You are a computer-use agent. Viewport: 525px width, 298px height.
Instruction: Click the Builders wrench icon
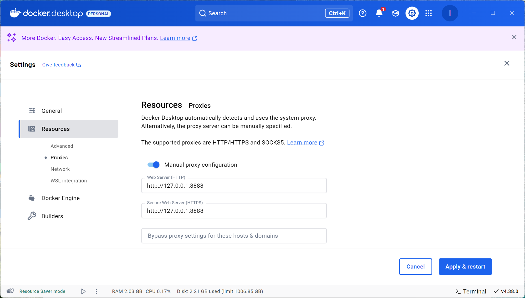pos(32,216)
